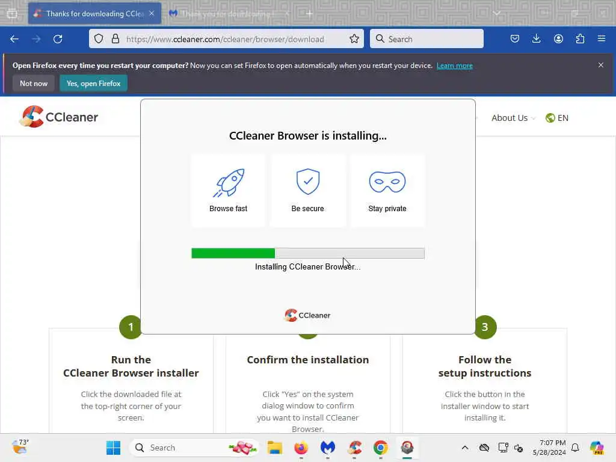
Task: Switch to the Malwarebytes 'Thank you for downloading' tab
Action: [x=228, y=13]
